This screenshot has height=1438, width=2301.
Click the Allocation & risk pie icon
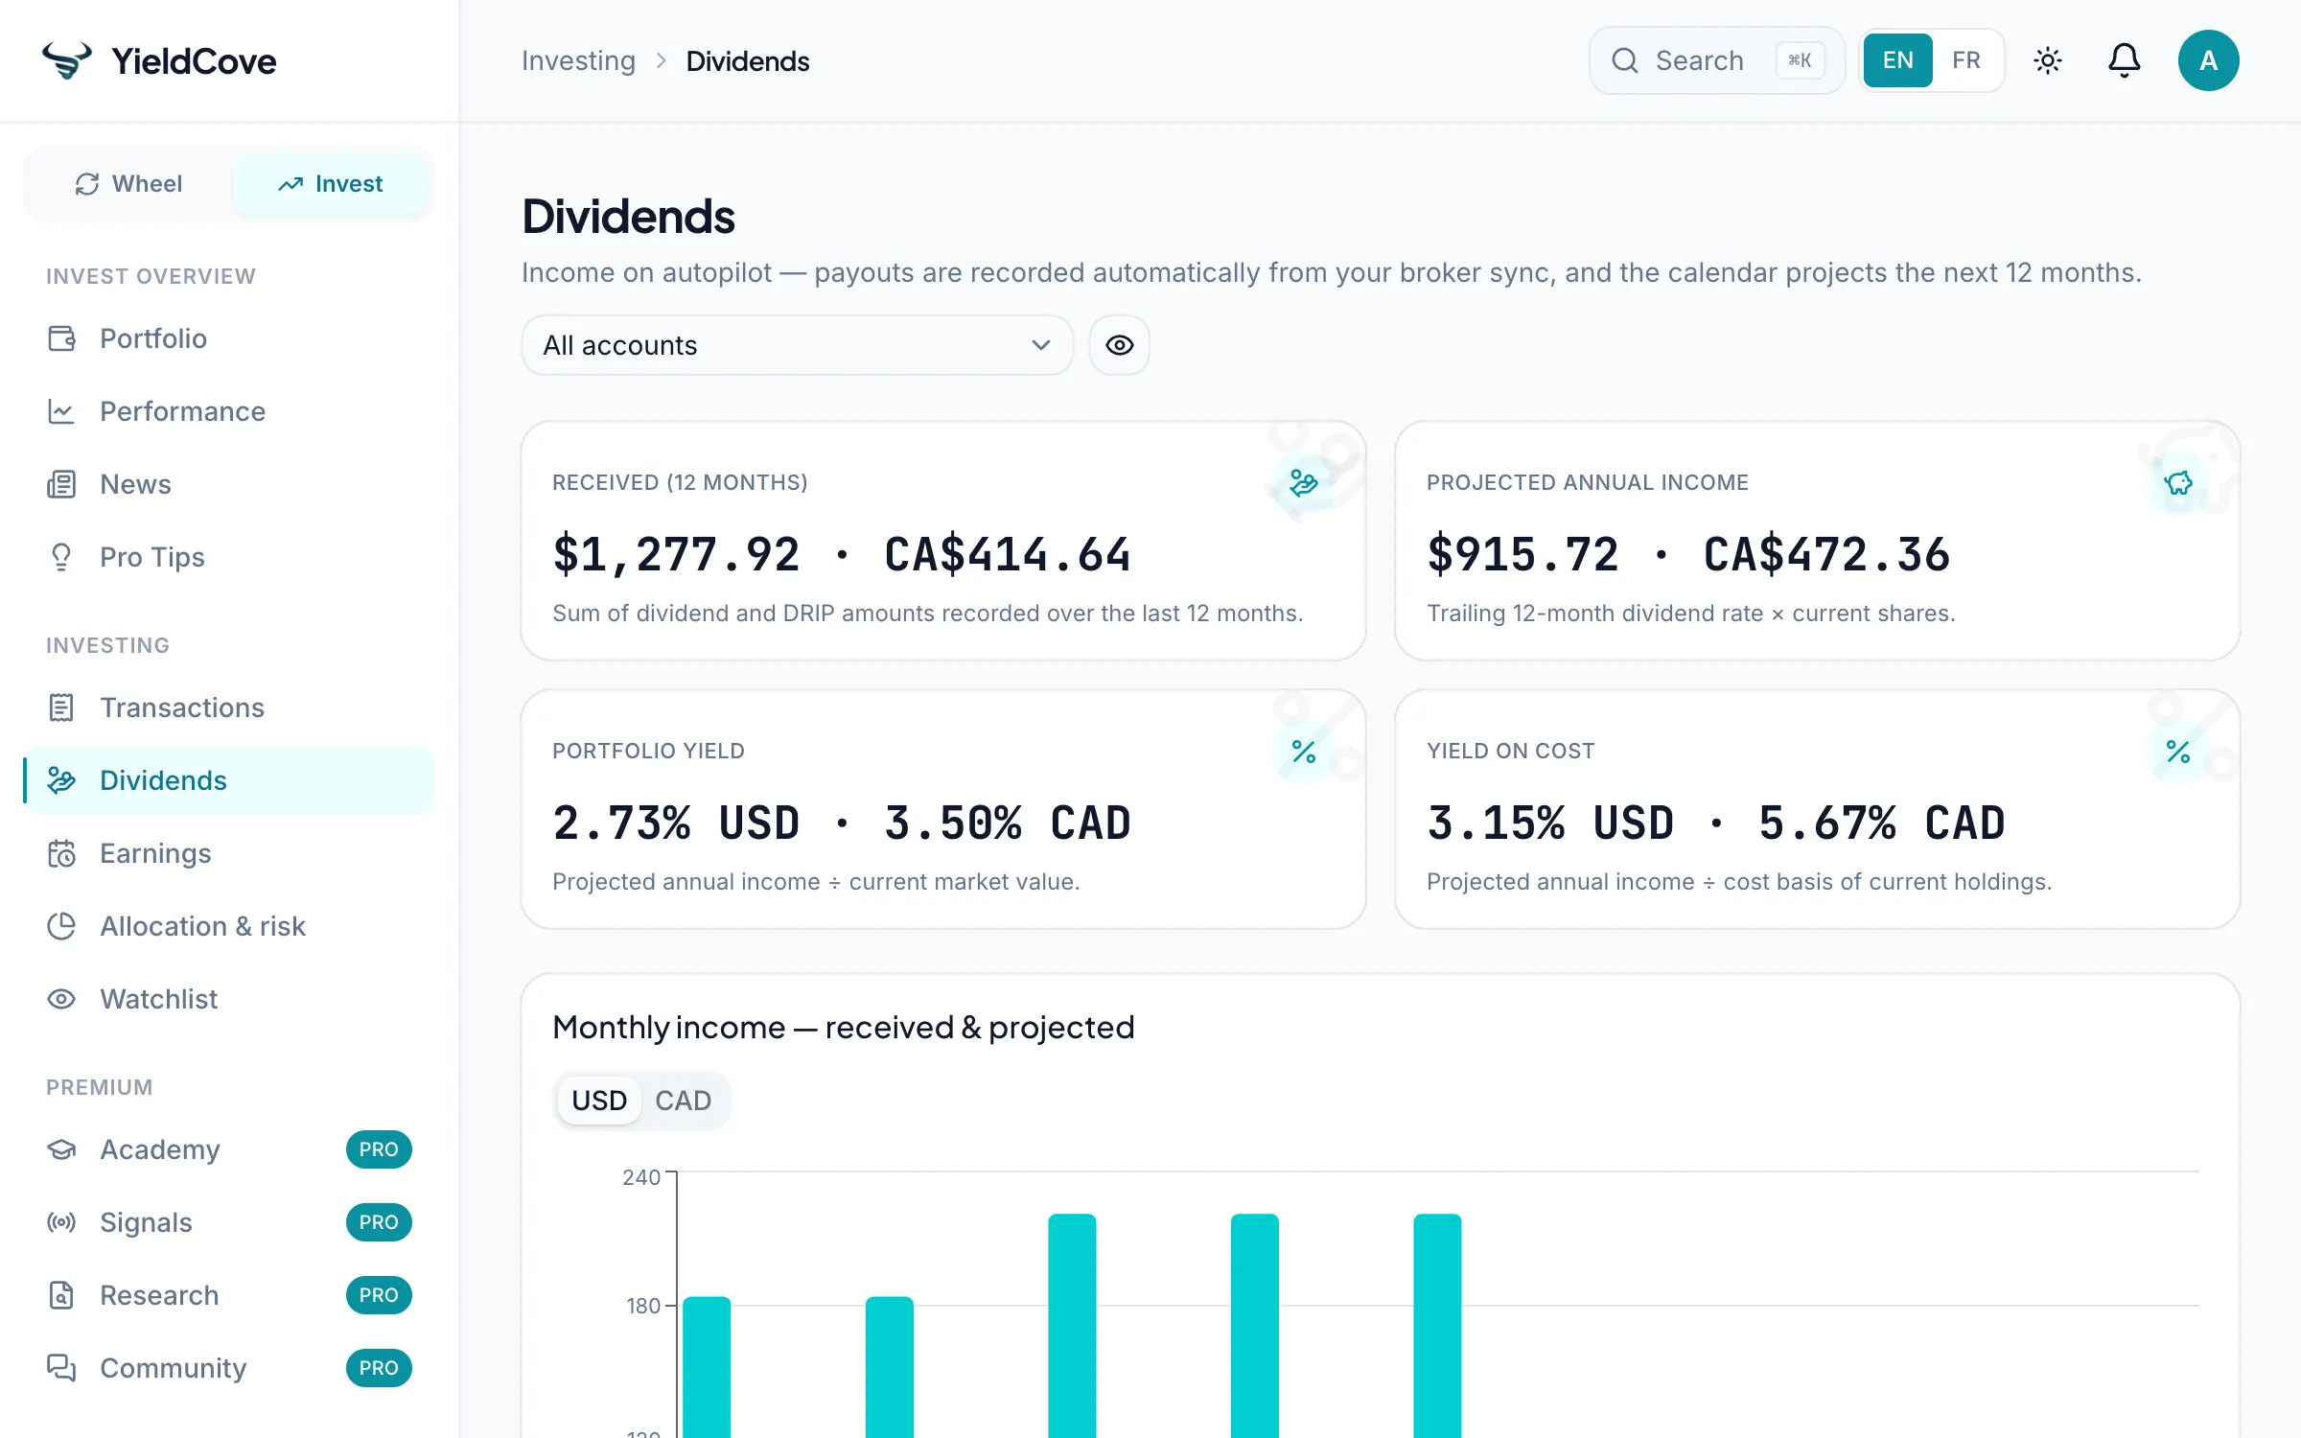[61, 926]
